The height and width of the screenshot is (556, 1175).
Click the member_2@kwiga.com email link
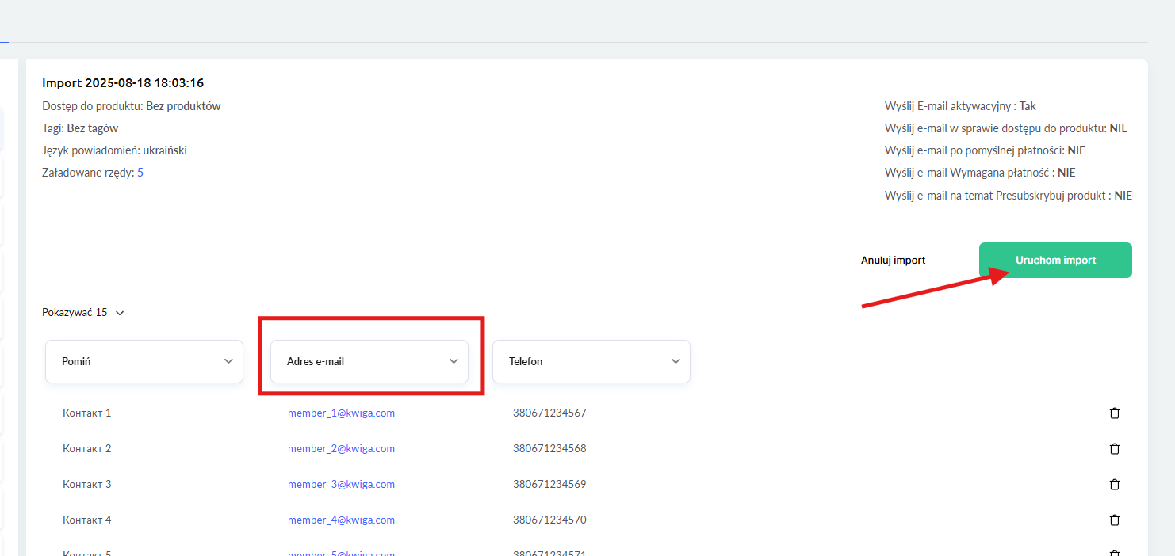(341, 448)
